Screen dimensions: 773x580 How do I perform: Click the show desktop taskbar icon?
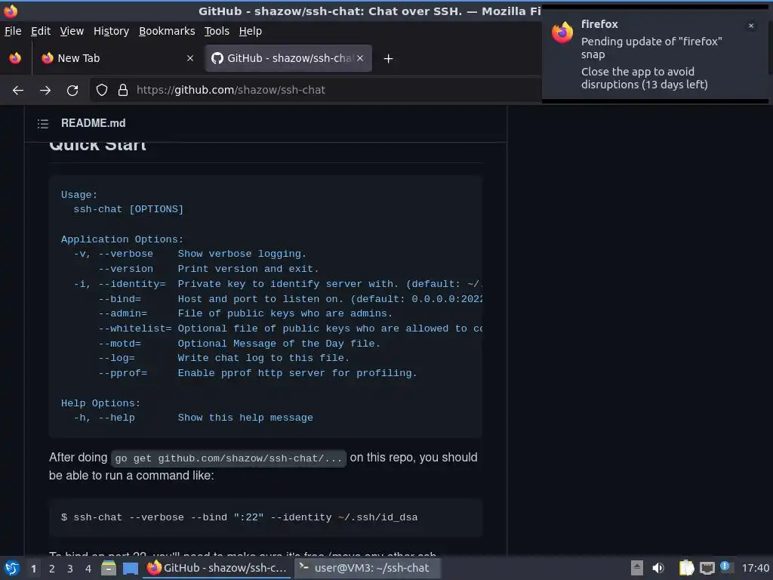coord(130,569)
